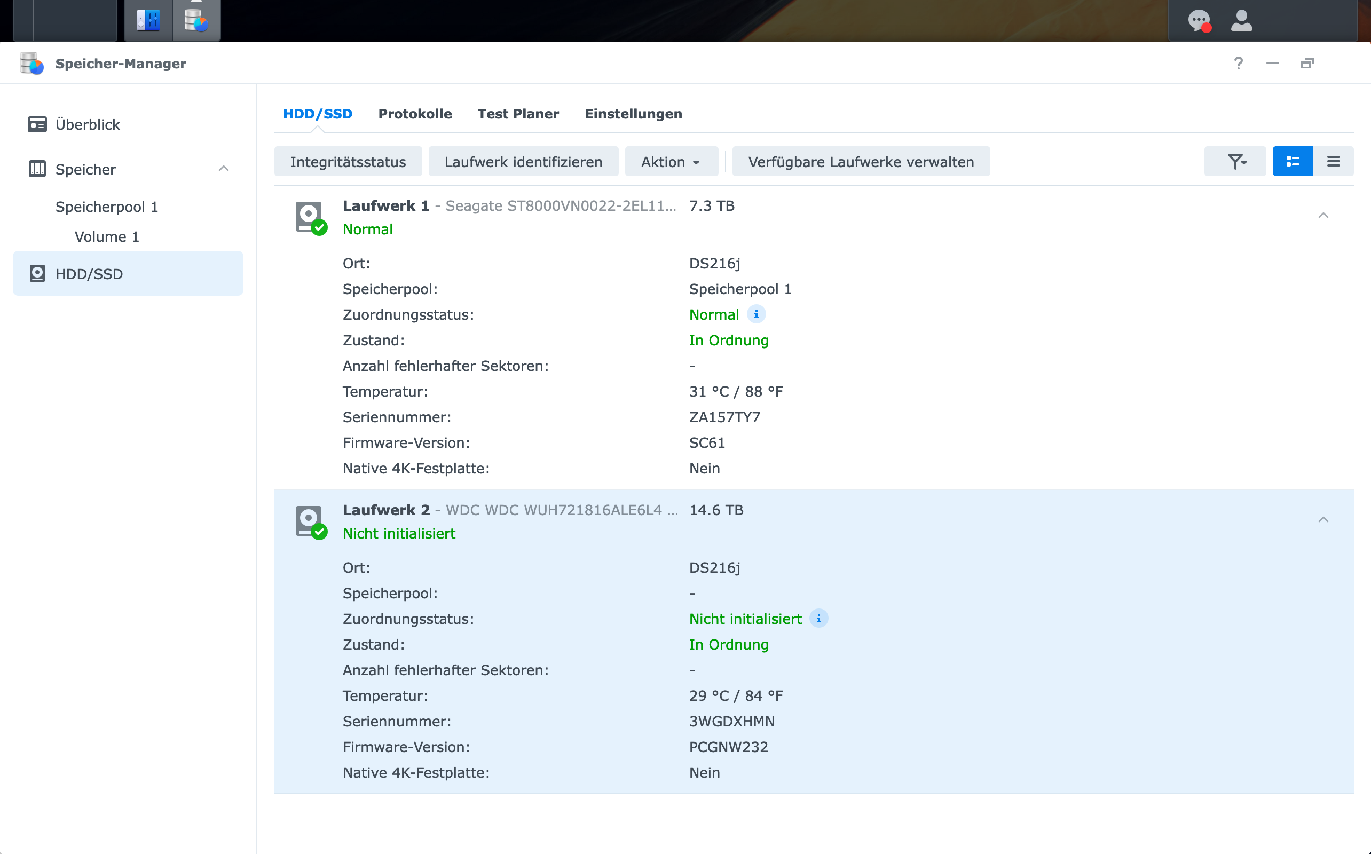The width and height of the screenshot is (1371, 854).
Task: Open the Aktion dropdown menu
Action: pyautogui.click(x=671, y=162)
